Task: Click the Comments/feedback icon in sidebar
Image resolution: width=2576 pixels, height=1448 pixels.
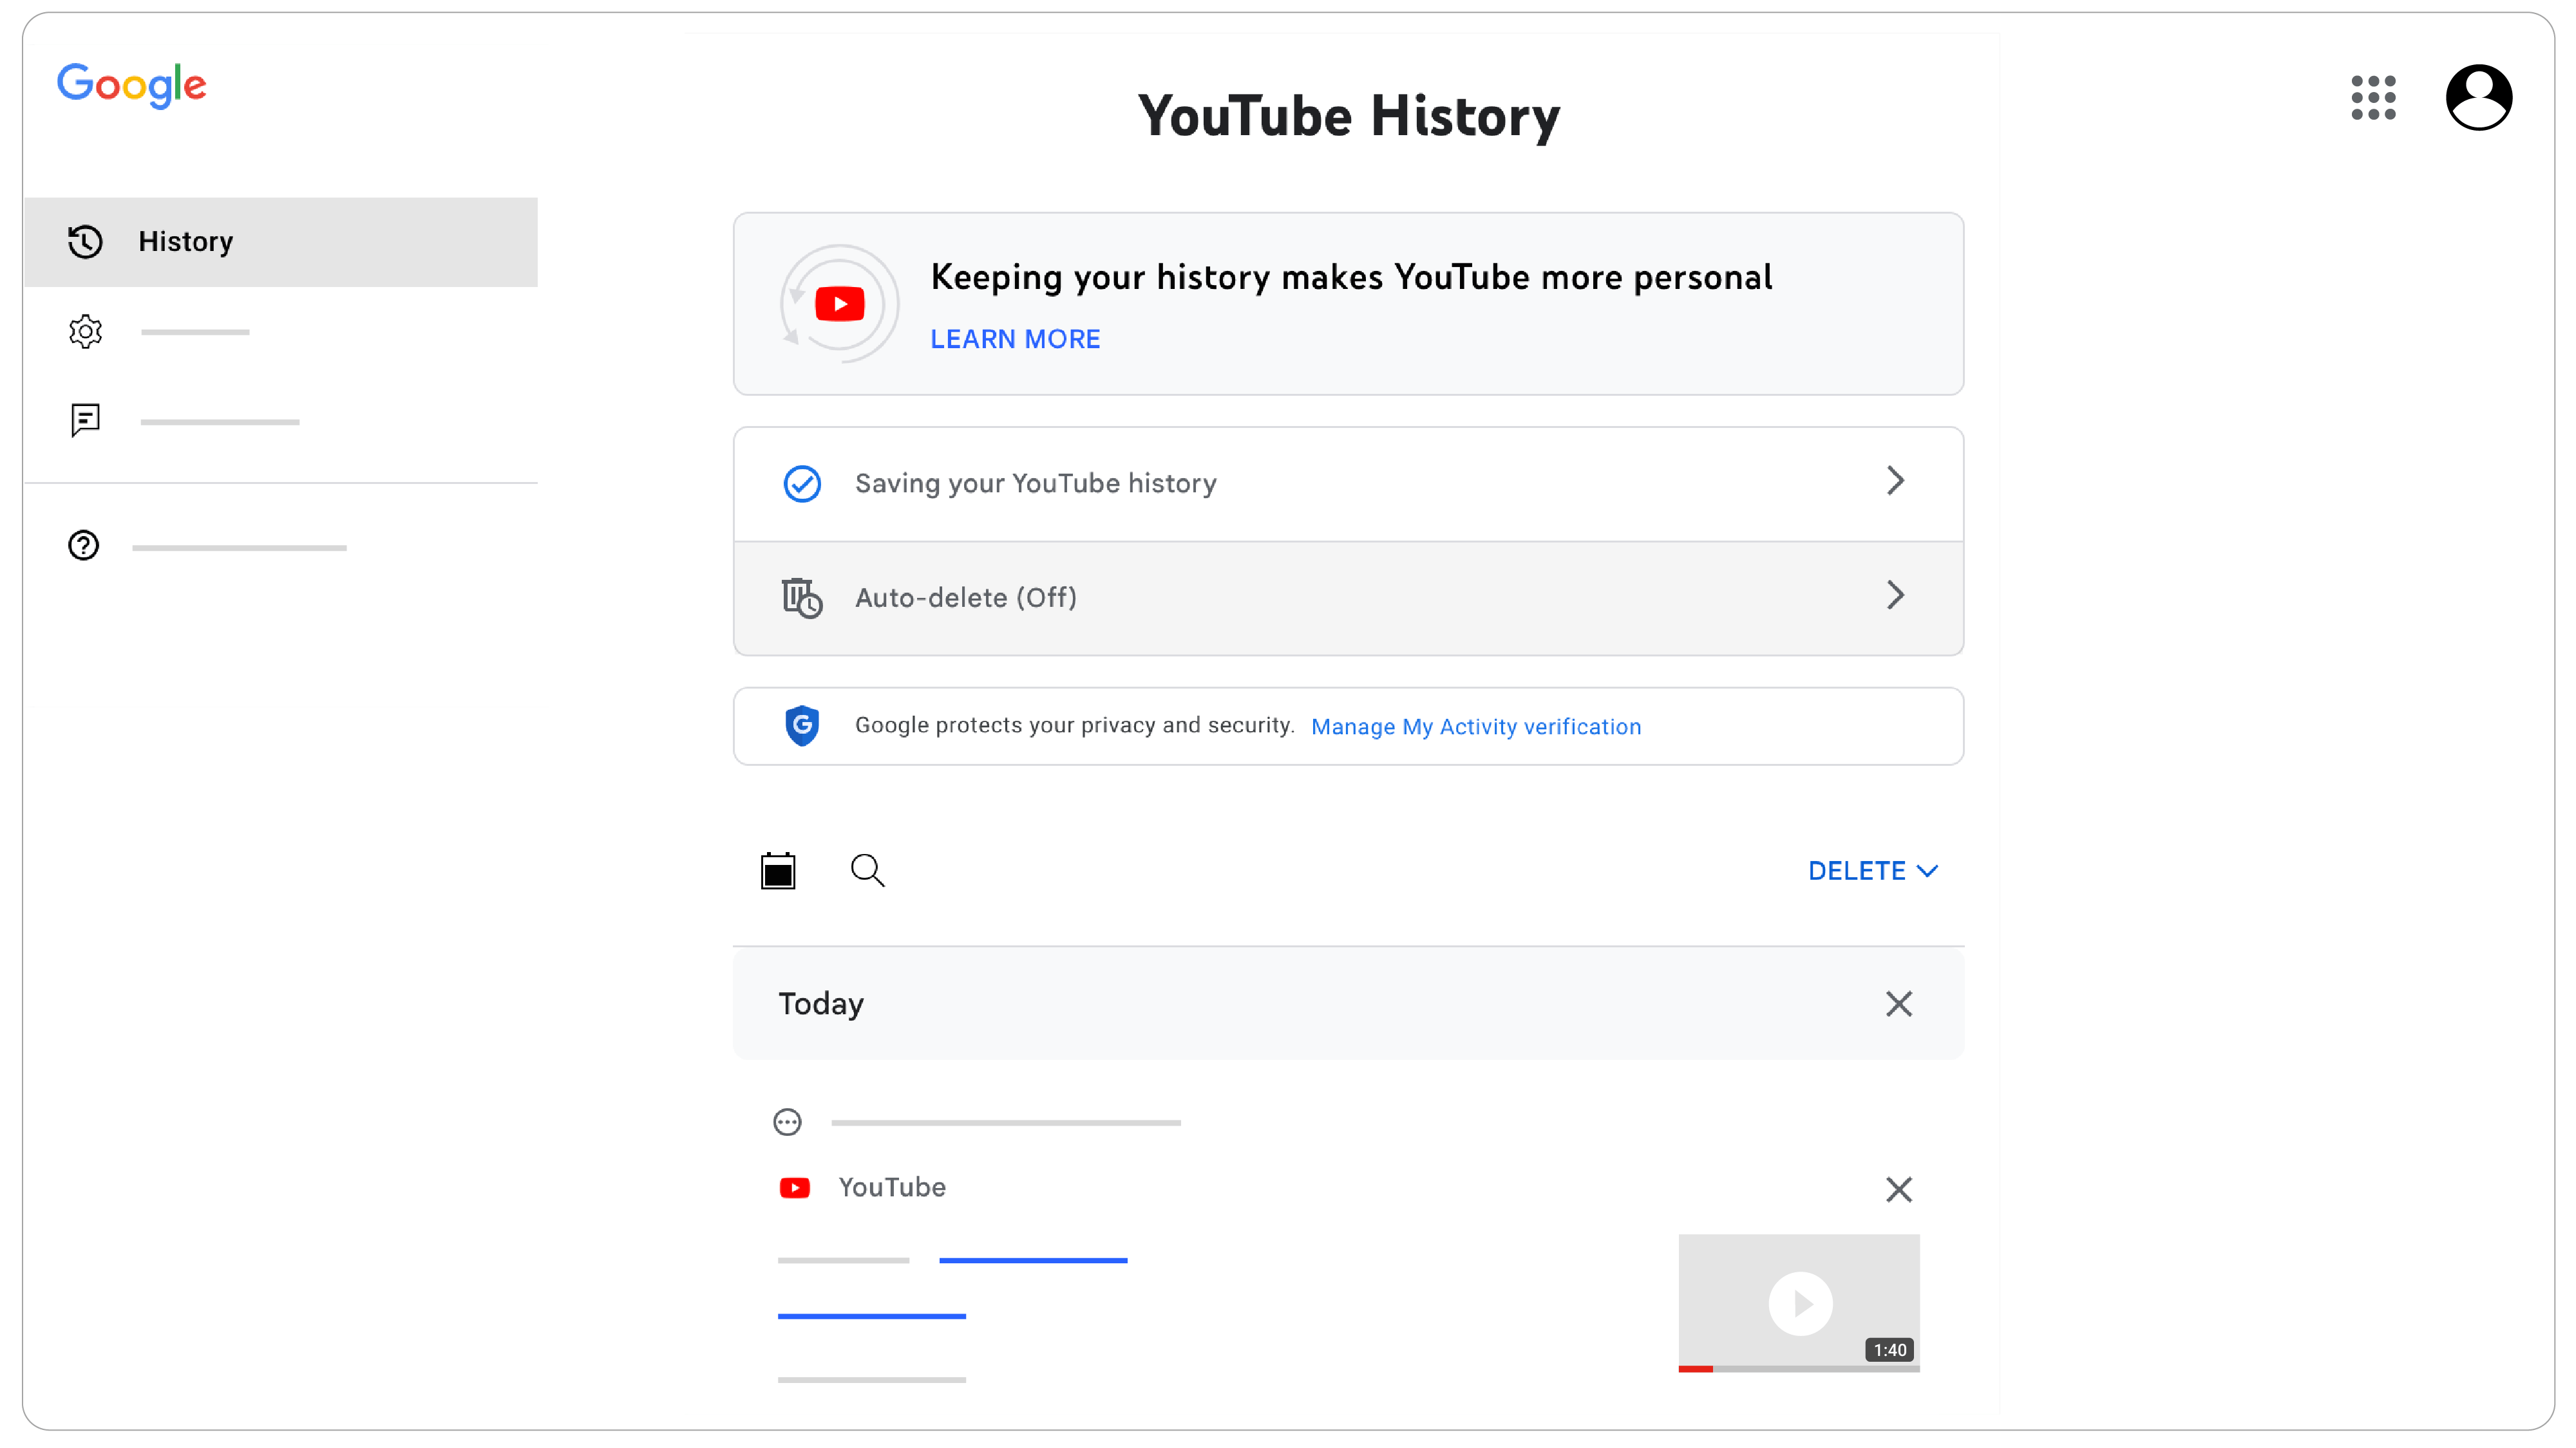Action: (85, 419)
